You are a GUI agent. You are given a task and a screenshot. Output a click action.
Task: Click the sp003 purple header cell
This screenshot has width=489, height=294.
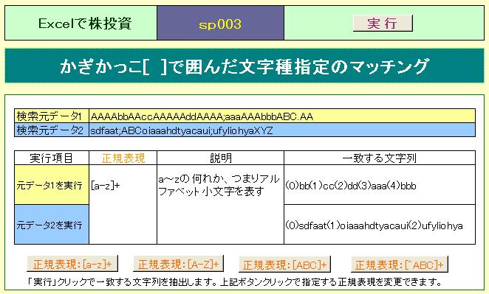tap(220, 24)
